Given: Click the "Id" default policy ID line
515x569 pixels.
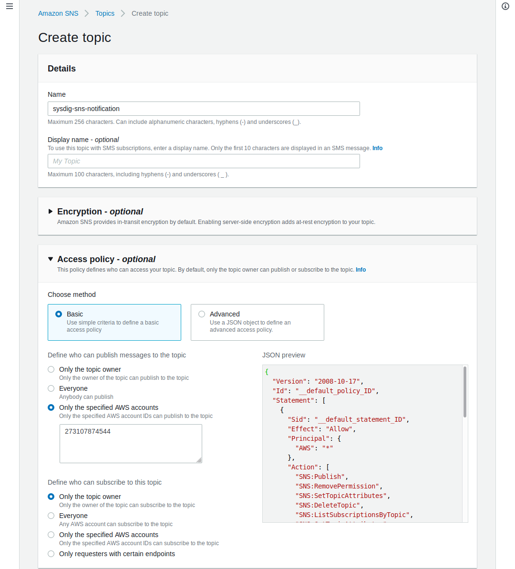Looking at the screenshot, I should point(325,391).
